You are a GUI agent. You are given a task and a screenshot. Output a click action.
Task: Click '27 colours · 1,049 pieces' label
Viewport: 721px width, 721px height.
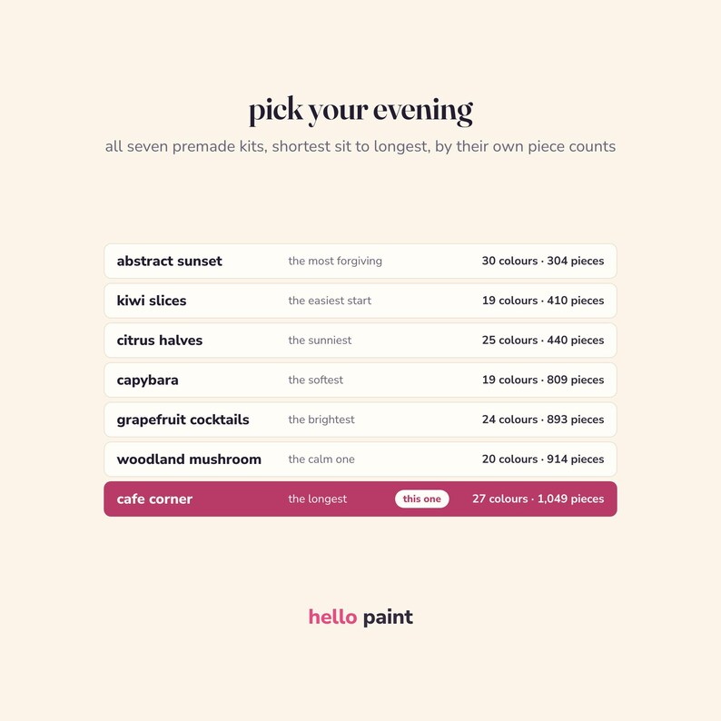point(538,499)
